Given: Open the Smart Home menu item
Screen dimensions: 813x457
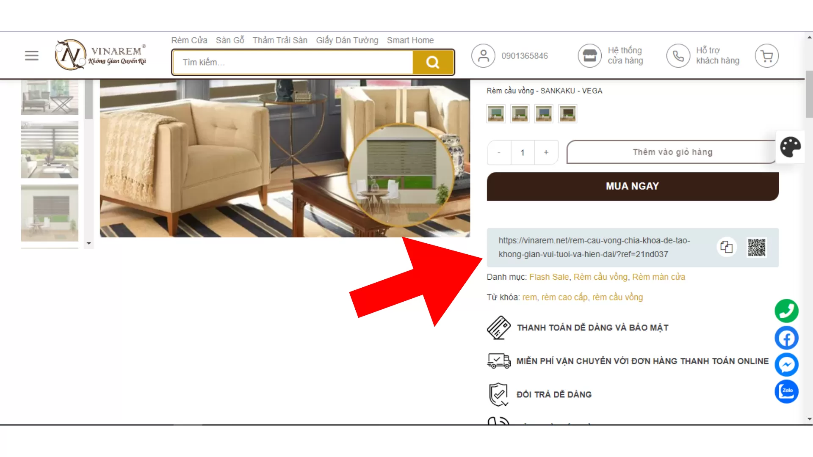Looking at the screenshot, I should tap(410, 40).
